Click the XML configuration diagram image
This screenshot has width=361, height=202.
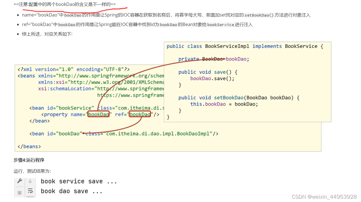(173, 97)
